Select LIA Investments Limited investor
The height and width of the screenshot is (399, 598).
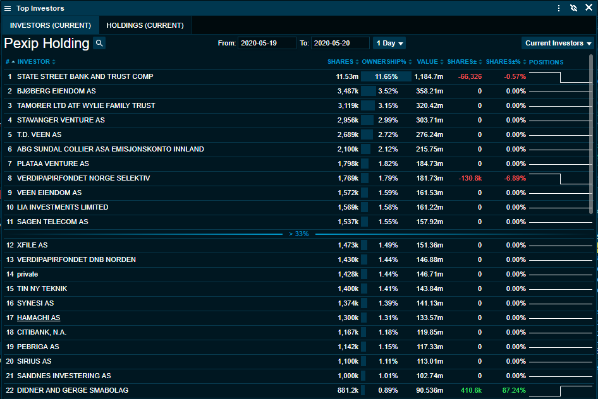(63, 207)
